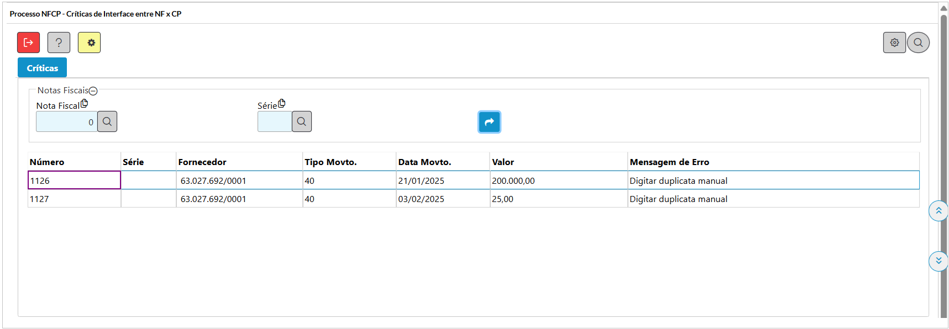Click inside the Nota Fiscal input field

[66, 121]
